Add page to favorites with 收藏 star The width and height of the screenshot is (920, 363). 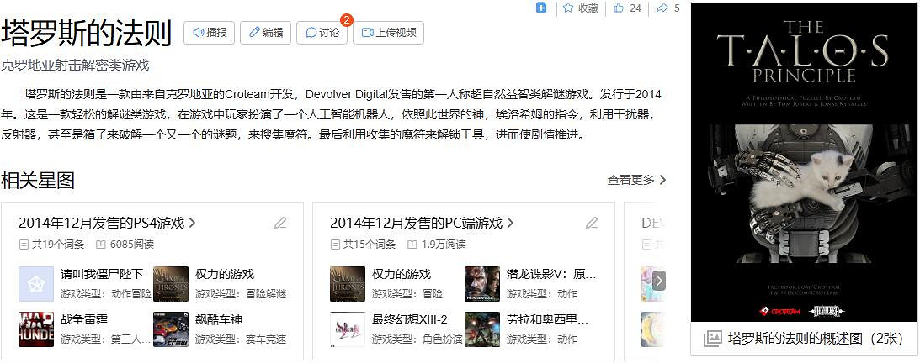pos(581,8)
